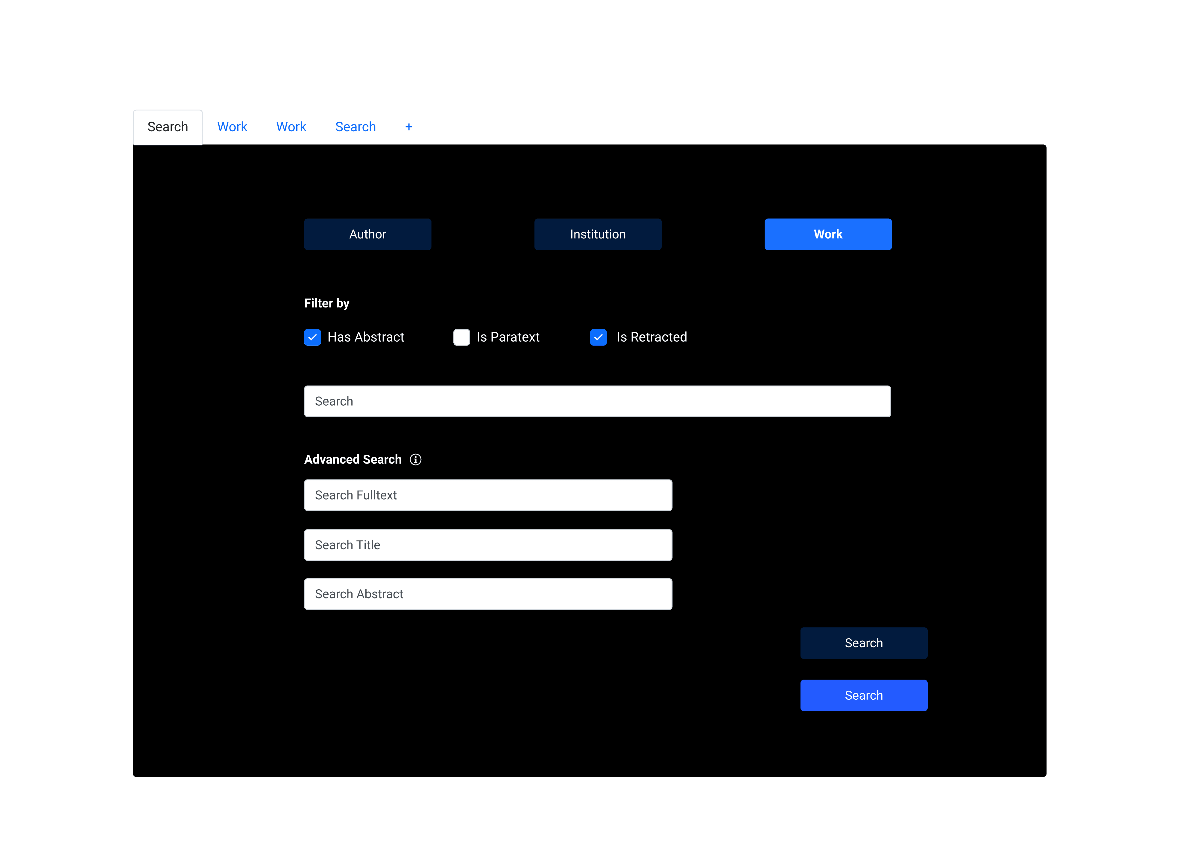Click the Advanced Search info icon

pyautogui.click(x=415, y=459)
